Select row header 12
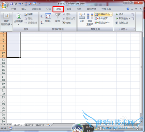145x132 pixels. pyautogui.click(x=3, y=59)
